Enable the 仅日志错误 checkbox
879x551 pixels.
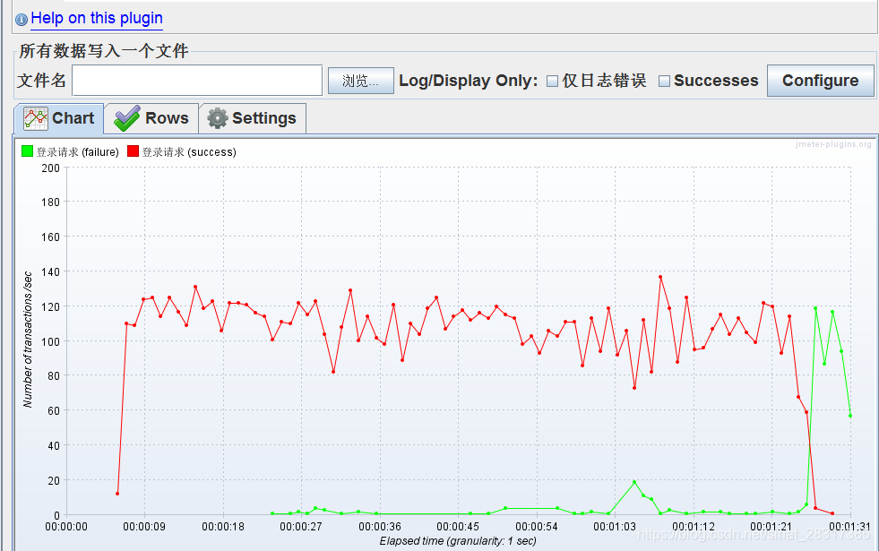coord(552,82)
